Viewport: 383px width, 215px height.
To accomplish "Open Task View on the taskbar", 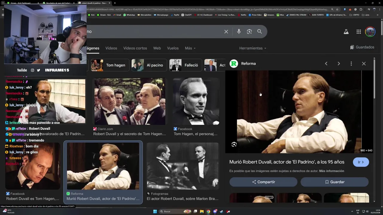I will coord(195,211).
